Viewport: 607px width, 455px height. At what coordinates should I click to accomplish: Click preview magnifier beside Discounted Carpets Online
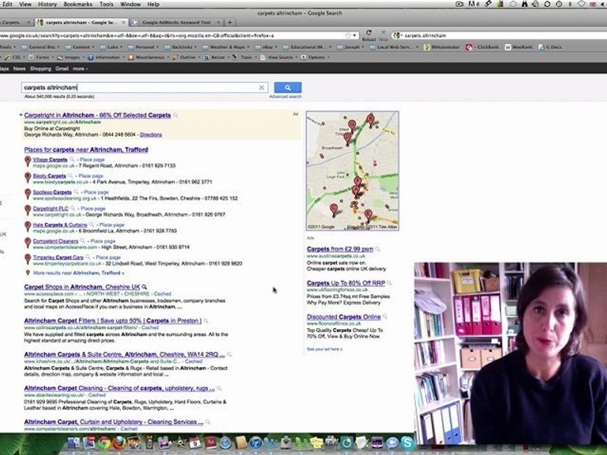point(385,317)
